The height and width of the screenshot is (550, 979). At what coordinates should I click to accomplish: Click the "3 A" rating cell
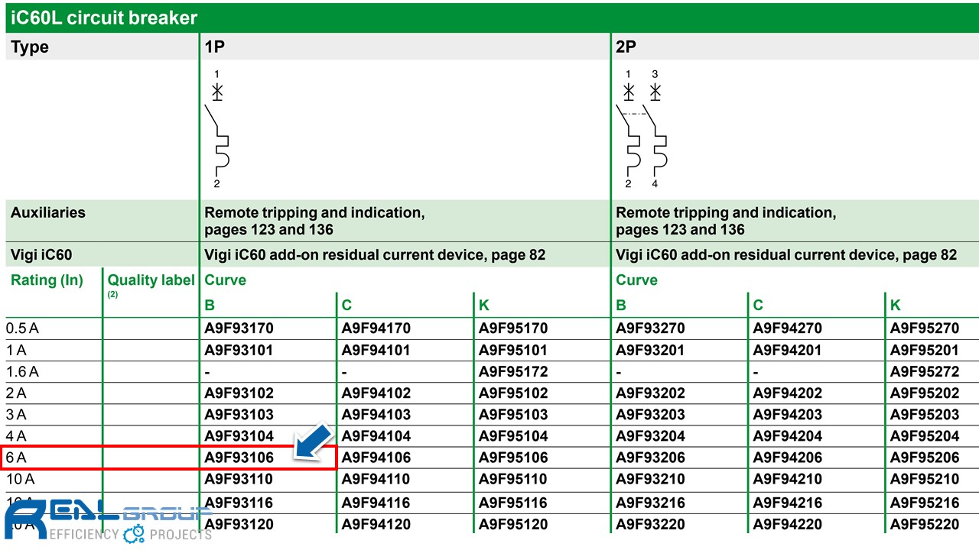16,414
